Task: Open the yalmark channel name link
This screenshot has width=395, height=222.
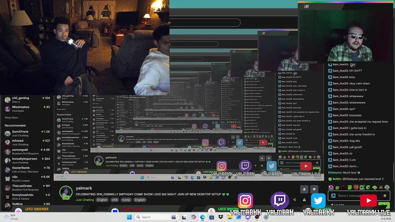Action: tap(84, 188)
